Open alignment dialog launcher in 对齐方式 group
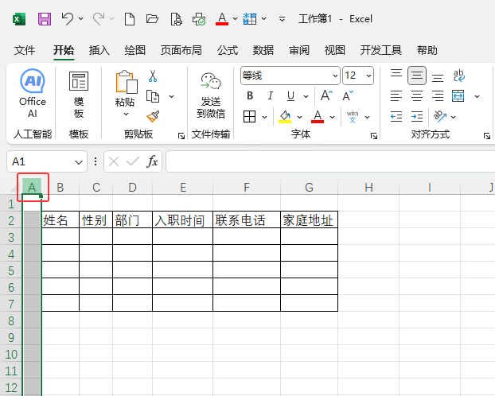 pyautogui.click(x=487, y=136)
